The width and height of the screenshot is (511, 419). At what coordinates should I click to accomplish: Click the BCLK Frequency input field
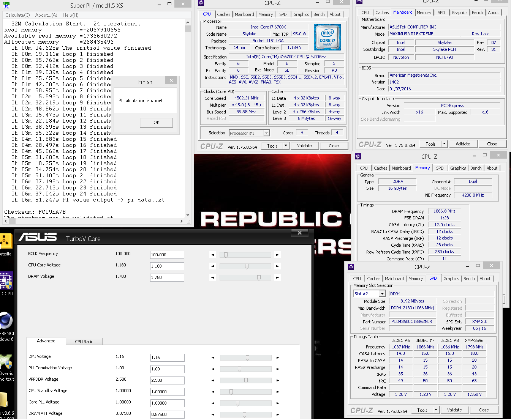(x=167, y=255)
